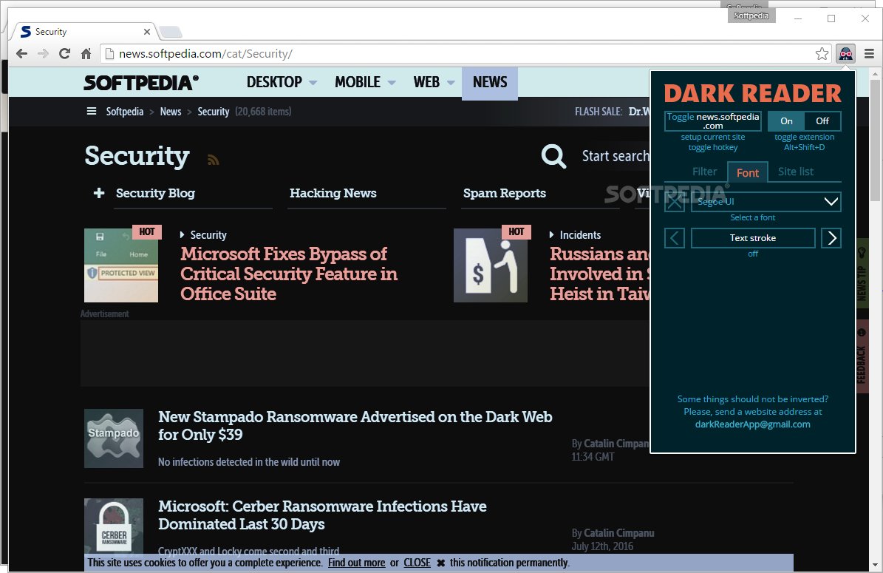Click the forward navigation arrow

(x=43, y=53)
